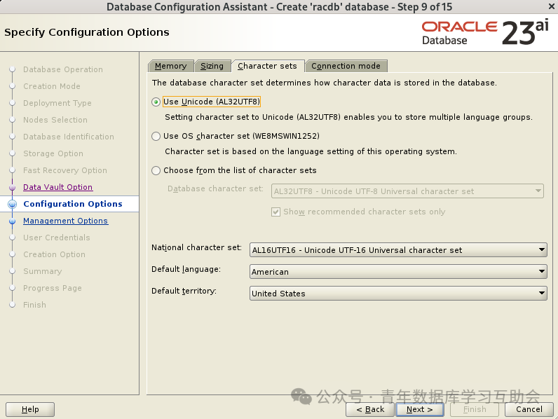Click Creation Option step in sidebar
This screenshot has height=419, width=558.
(x=54, y=254)
